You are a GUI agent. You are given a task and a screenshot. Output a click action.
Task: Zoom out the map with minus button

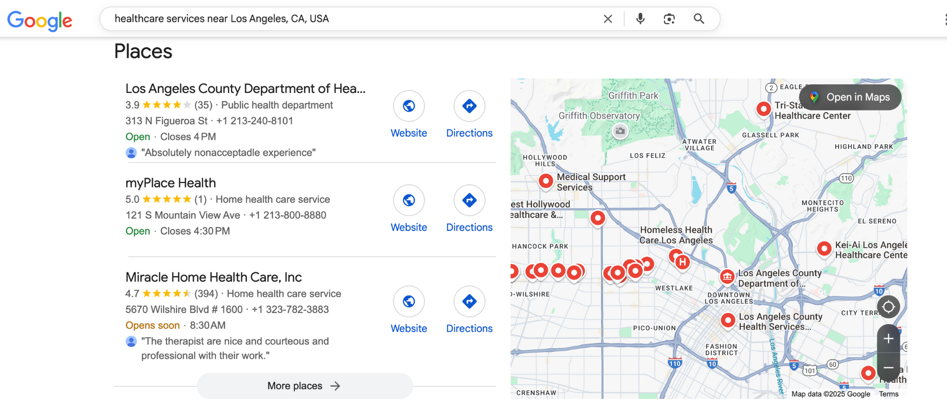pyautogui.click(x=888, y=368)
